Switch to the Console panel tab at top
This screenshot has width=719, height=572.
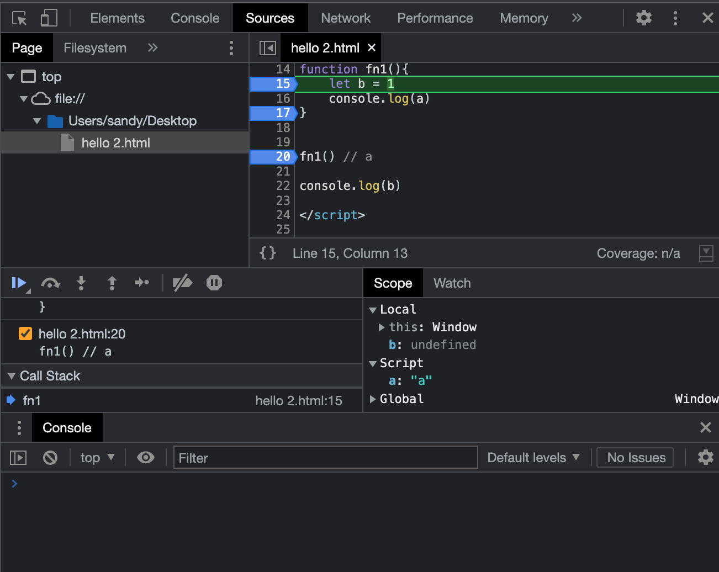click(x=195, y=18)
